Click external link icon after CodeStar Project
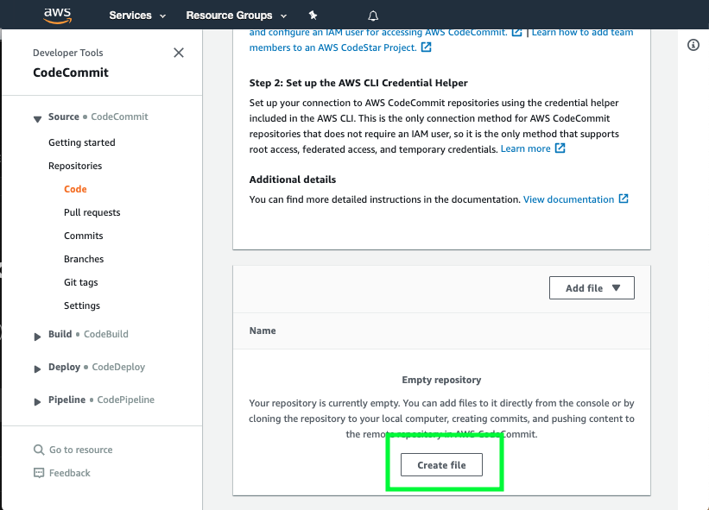 (427, 47)
